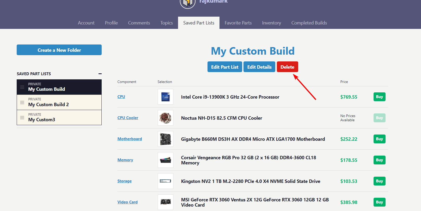Image resolution: width=421 pixels, height=211 pixels.
Task: Click the My Custom Build page title
Action: [253, 51]
